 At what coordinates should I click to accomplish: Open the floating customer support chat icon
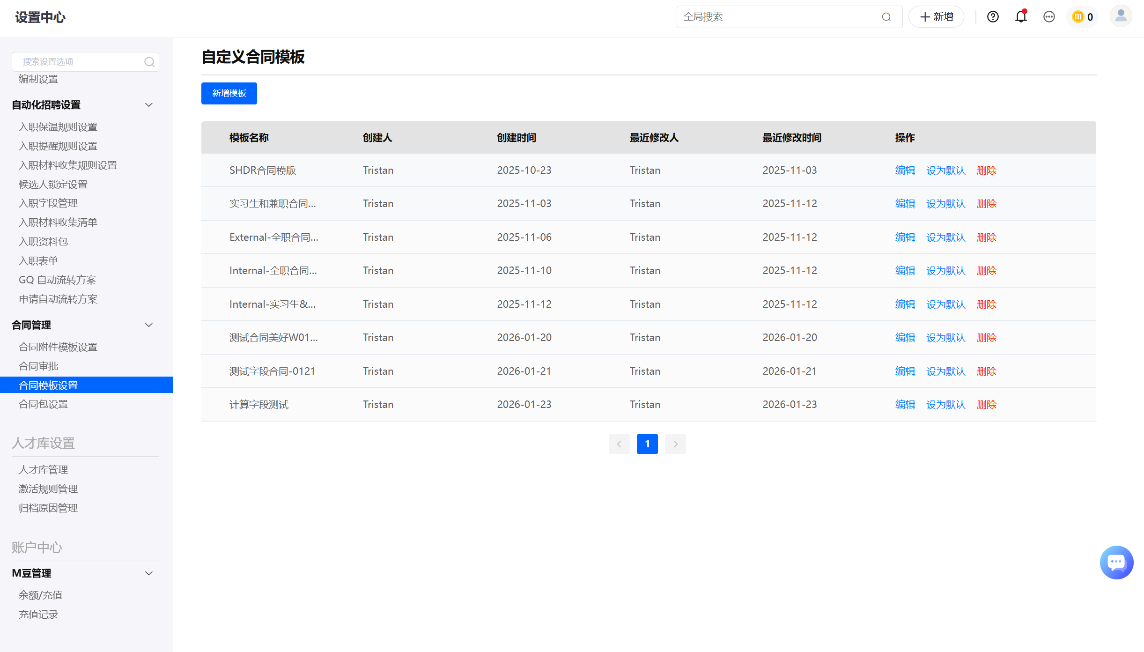(1116, 562)
